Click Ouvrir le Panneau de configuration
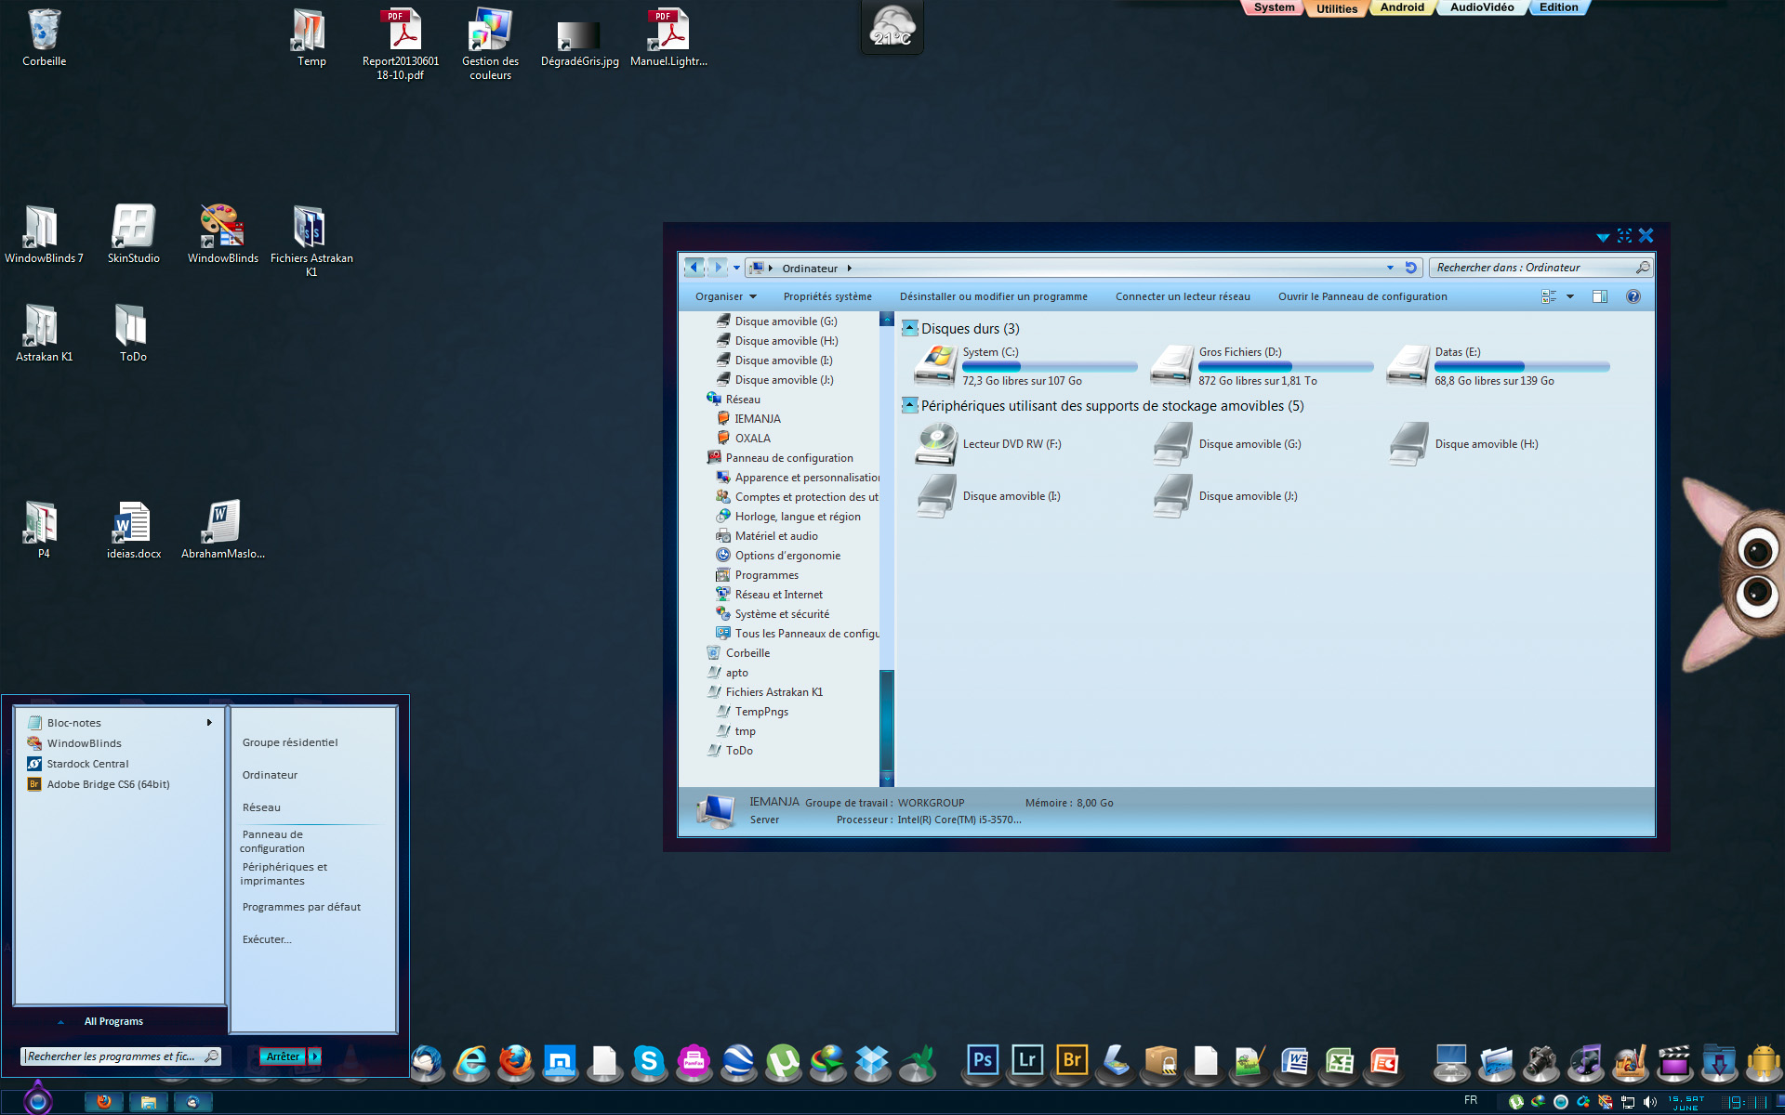 click(x=1362, y=296)
